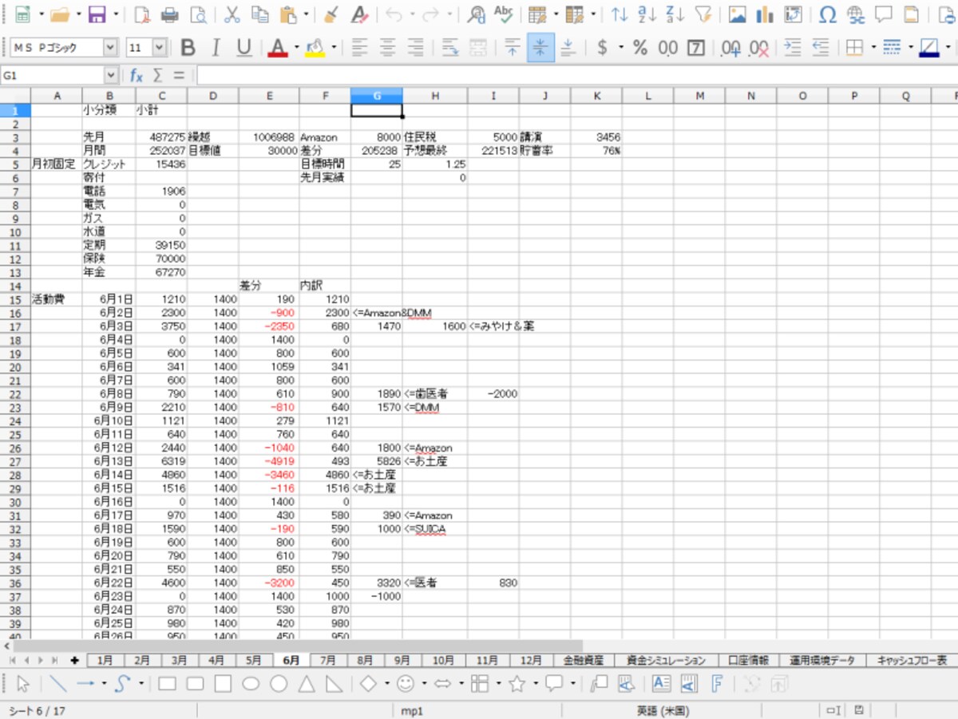958x719 pixels.
Task: Switch to the 1月 sheet tab
Action: point(105,660)
